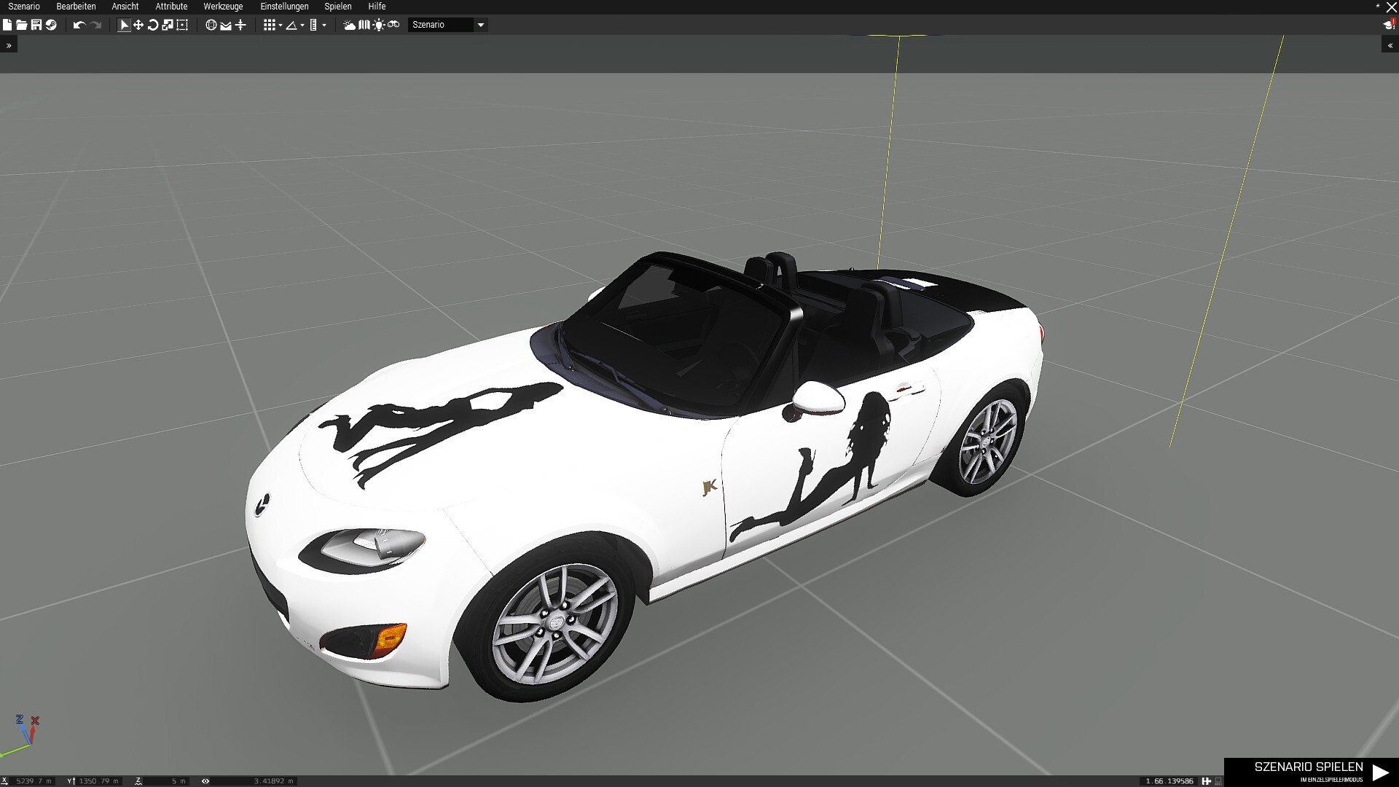This screenshot has width=1399, height=787.
Task: Expand the right assets panel arrow
Action: click(x=1390, y=45)
